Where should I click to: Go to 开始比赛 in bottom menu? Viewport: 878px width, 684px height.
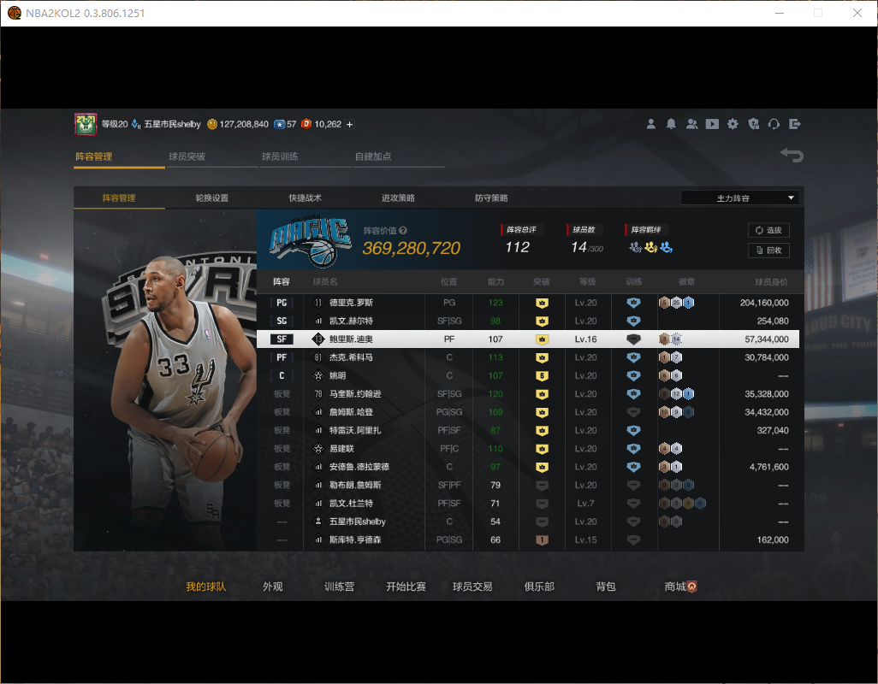[x=406, y=587]
